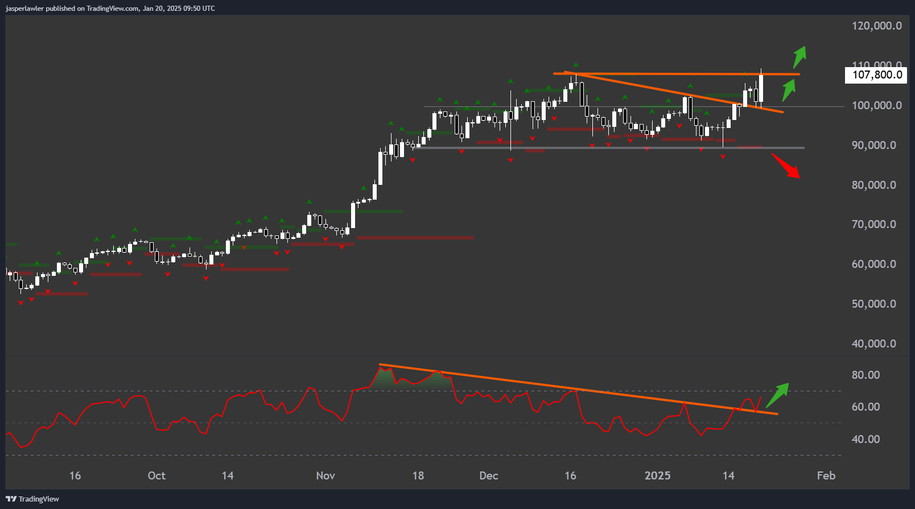Click the RSI 40.00 scale label

865,439
